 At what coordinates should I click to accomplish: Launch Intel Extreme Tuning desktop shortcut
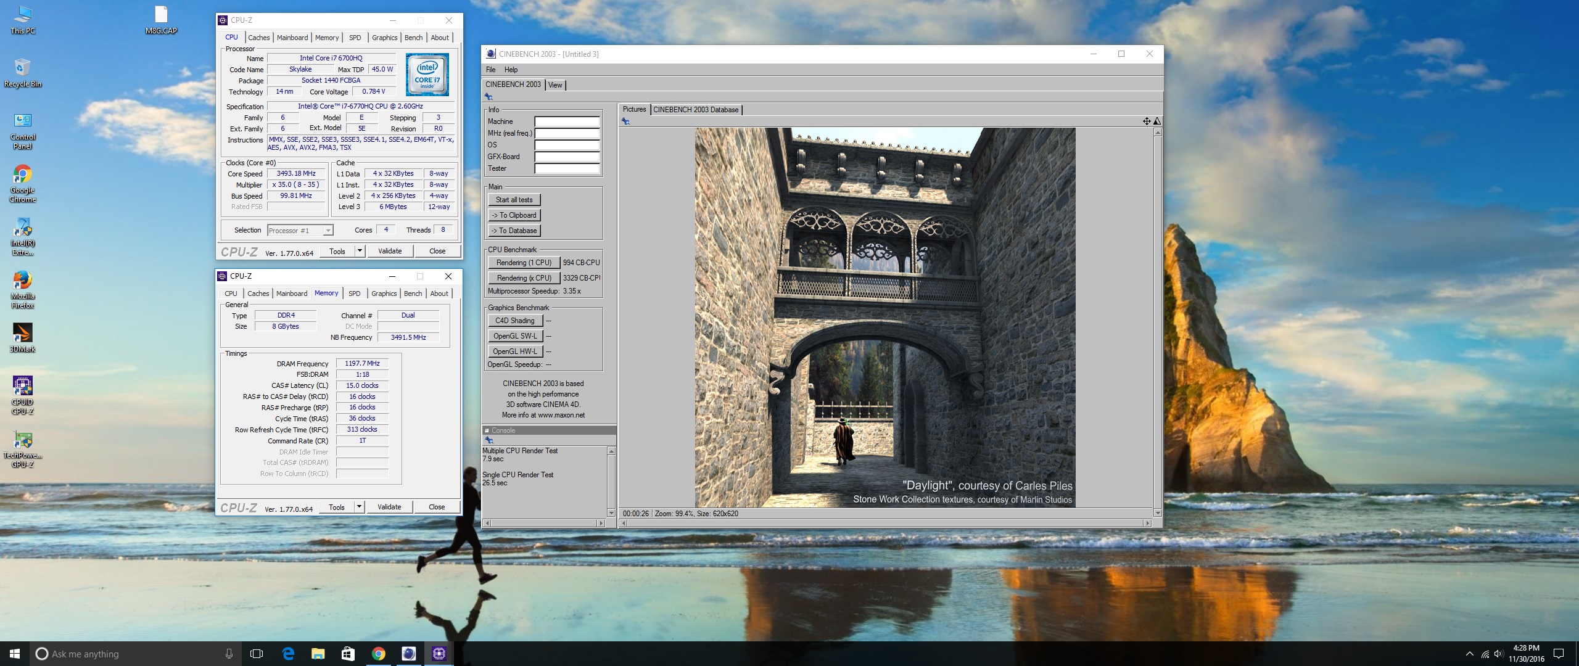(23, 237)
